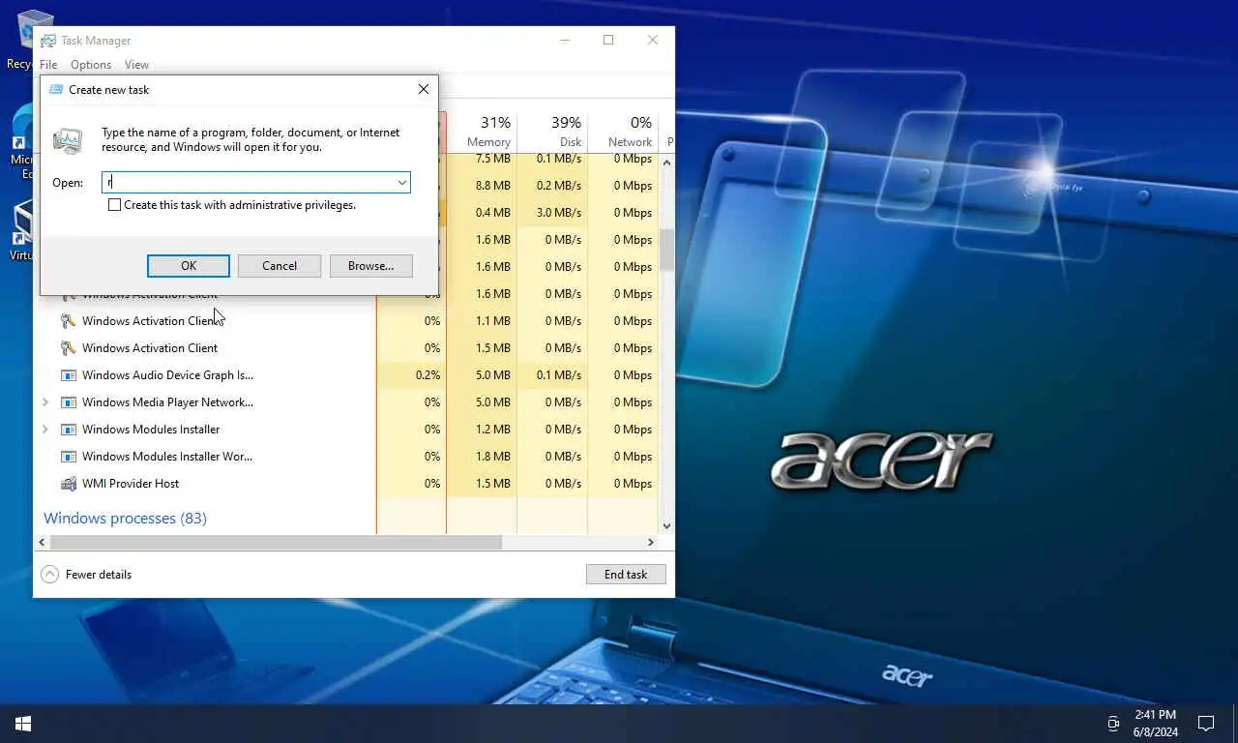This screenshot has height=743, width=1238.
Task: Click the horizontal scrollbar left arrow
Action: point(42,543)
